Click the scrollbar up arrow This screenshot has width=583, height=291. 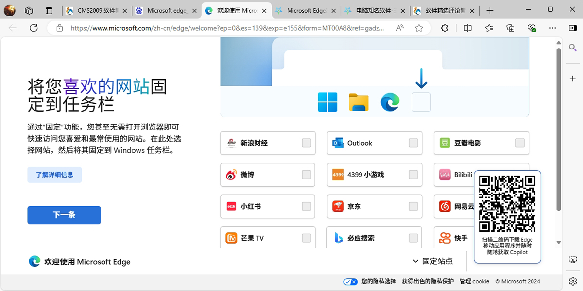pos(559,43)
